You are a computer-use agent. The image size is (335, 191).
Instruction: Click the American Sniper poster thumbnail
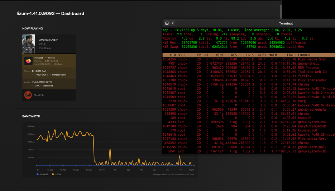pos(29,44)
